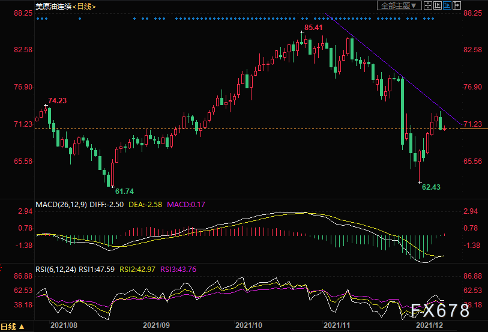488x332 pixels.
Task: Click the 日线 period label in the title
Action: pyautogui.click(x=84, y=7)
